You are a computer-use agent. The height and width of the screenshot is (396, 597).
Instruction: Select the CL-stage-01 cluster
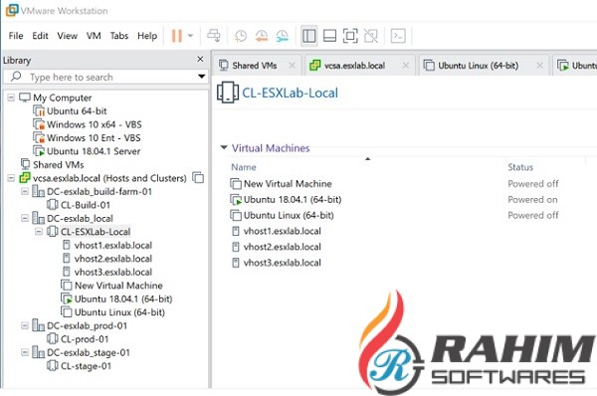[86, 366]
